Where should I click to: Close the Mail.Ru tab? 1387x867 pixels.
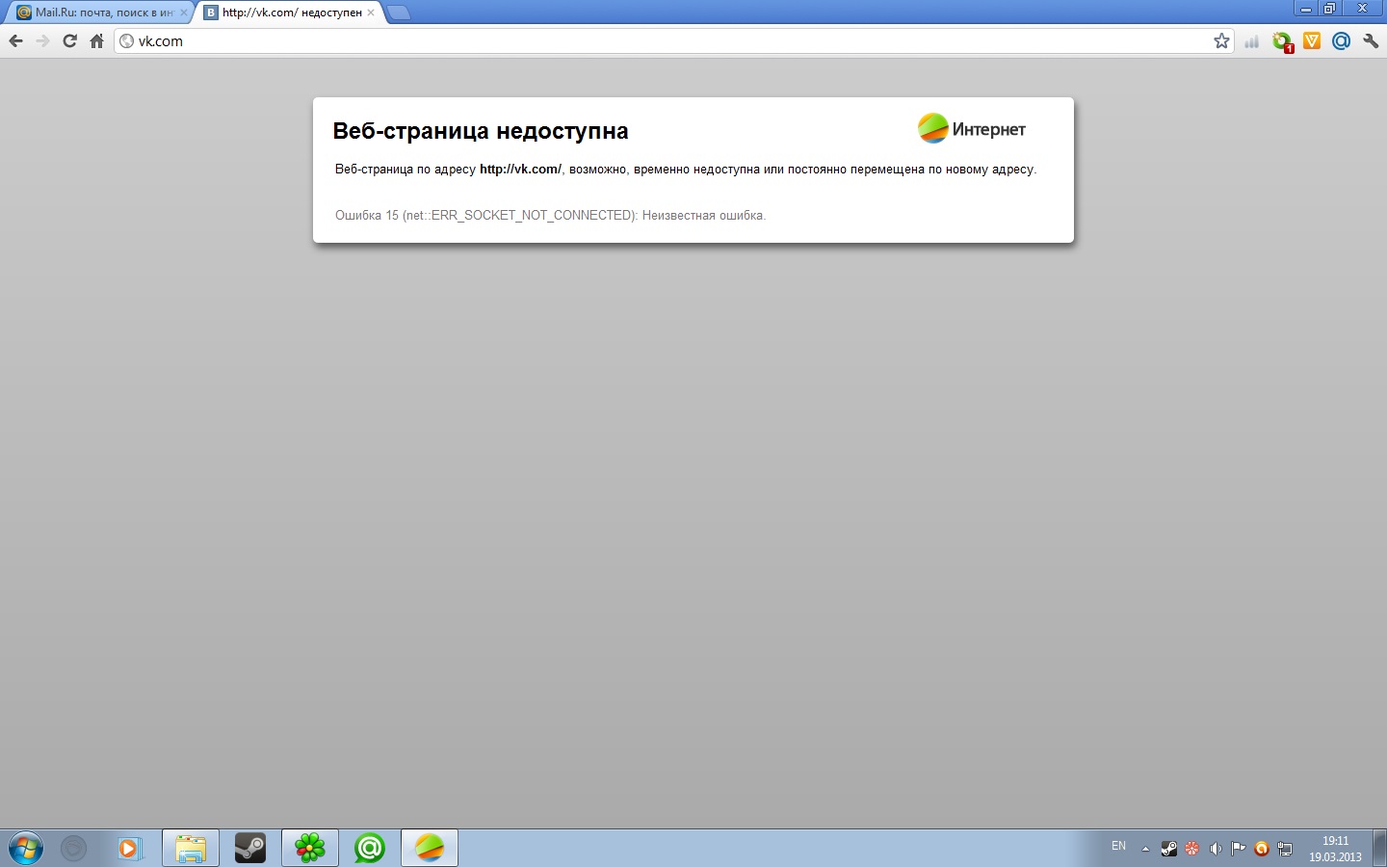point(184,13)
